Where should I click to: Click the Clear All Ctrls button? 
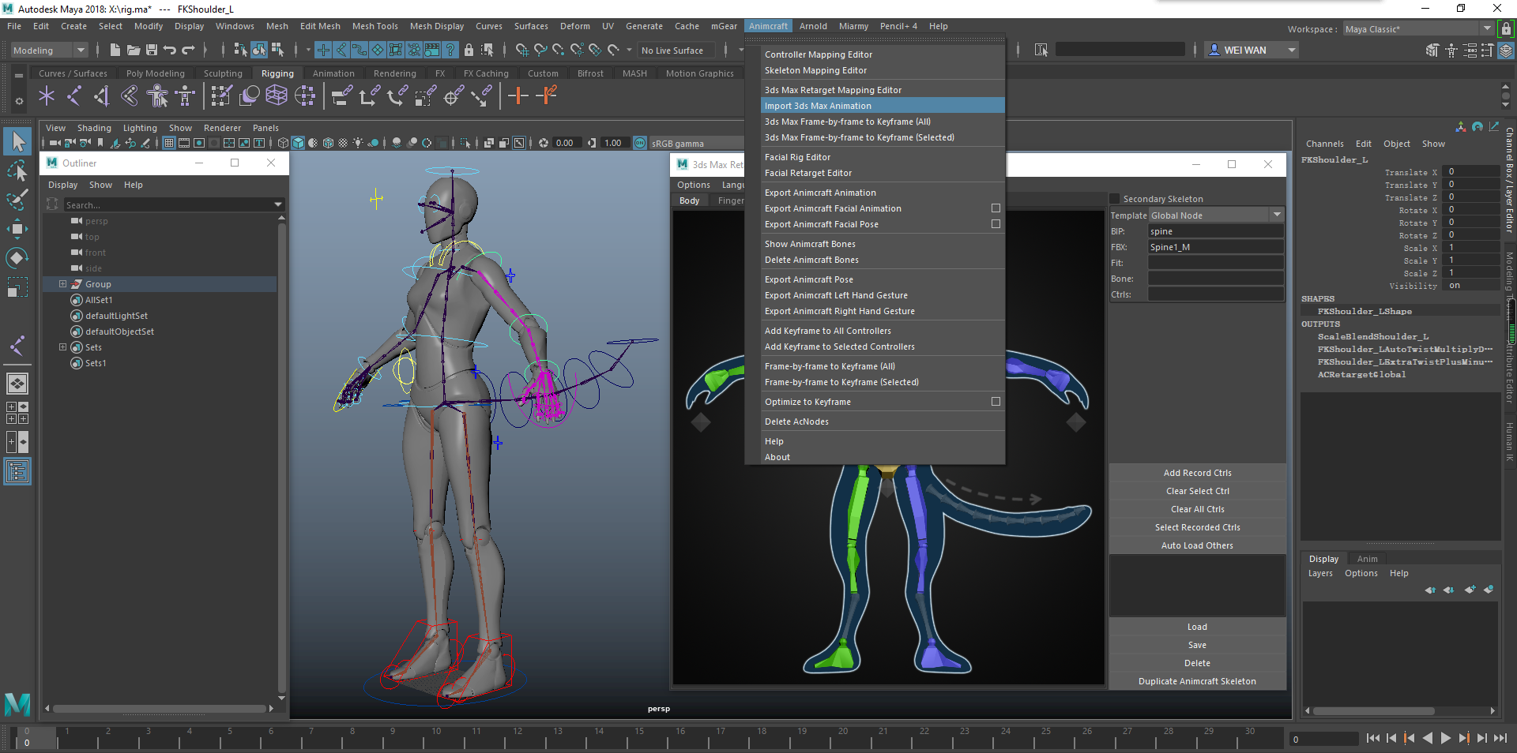point(1197,509)
